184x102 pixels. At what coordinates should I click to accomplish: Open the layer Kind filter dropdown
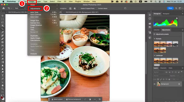coord(159,72)
